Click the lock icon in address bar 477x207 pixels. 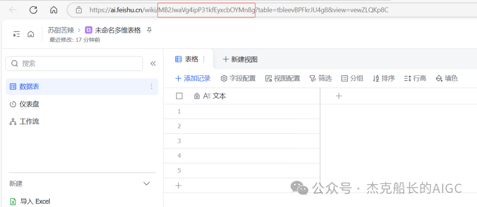(x=79, y=10)
